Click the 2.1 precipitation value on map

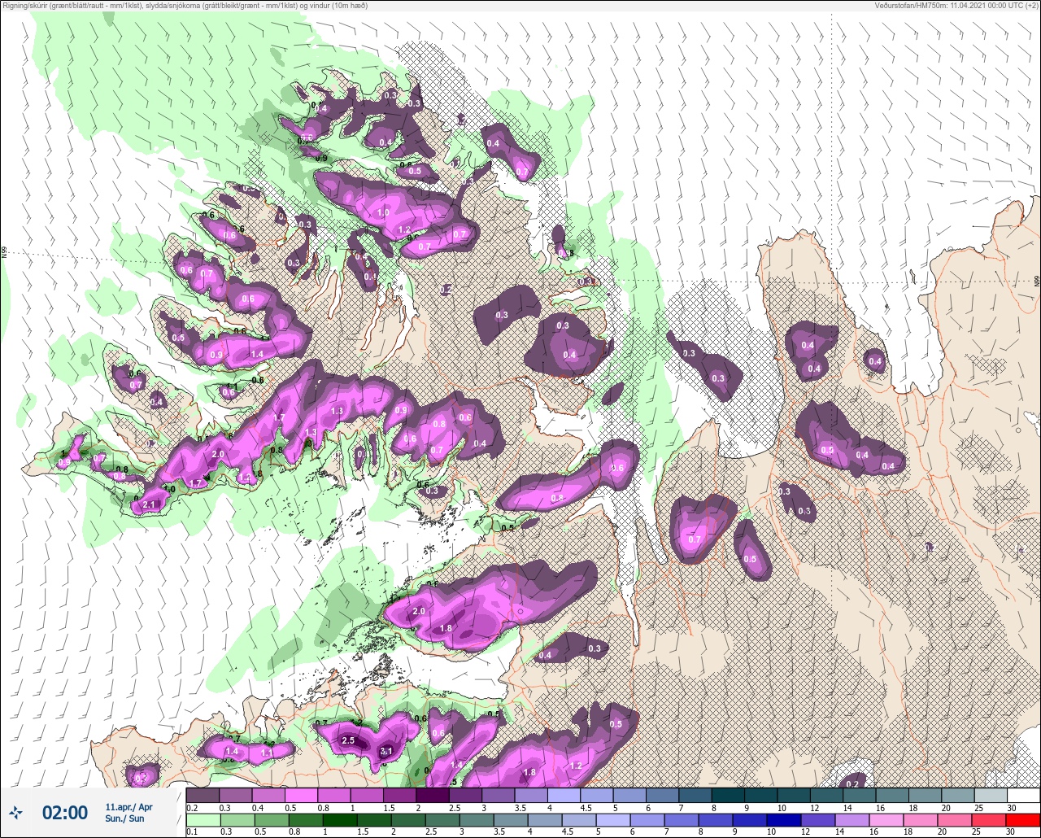click(149, 505)
